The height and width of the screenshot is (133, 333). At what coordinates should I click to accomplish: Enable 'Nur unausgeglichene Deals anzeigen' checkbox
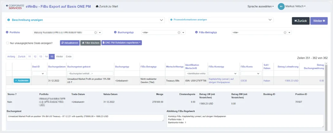[x=7, y=43]
